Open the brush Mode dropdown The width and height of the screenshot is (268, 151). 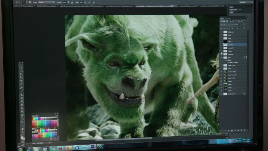(47, 2)
